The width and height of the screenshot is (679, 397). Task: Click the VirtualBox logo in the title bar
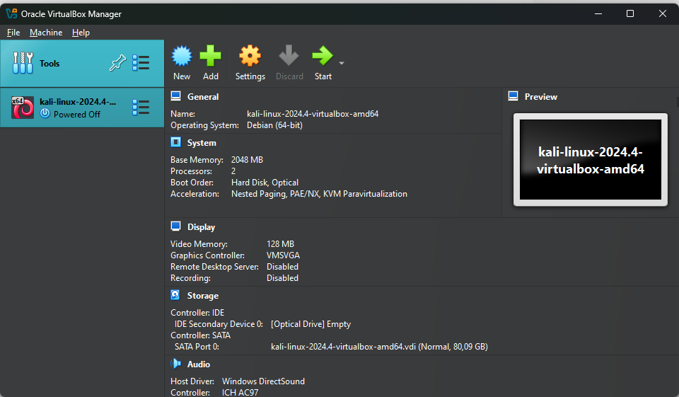(x=11, y=13)
